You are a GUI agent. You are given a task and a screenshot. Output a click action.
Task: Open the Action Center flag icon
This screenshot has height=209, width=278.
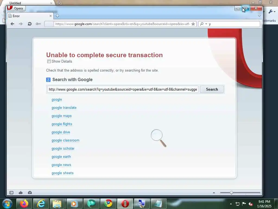point(244,204)
